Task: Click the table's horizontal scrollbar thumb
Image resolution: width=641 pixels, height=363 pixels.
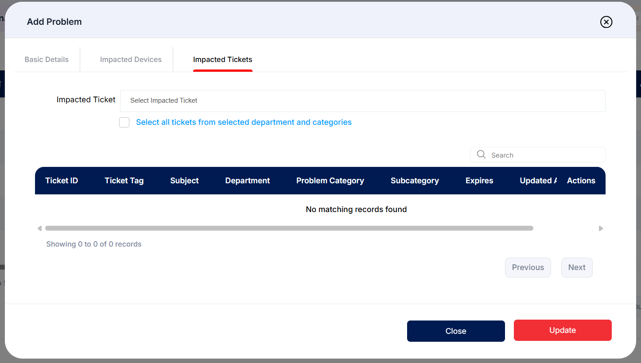Action: tap(289, 228)
